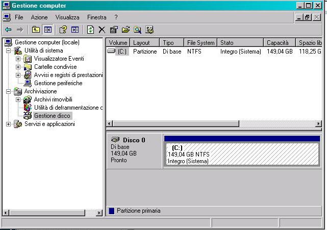Click the 149,04 GB capacity cell
The height and width of the screenshot is (230, 327).
[280, 52]
